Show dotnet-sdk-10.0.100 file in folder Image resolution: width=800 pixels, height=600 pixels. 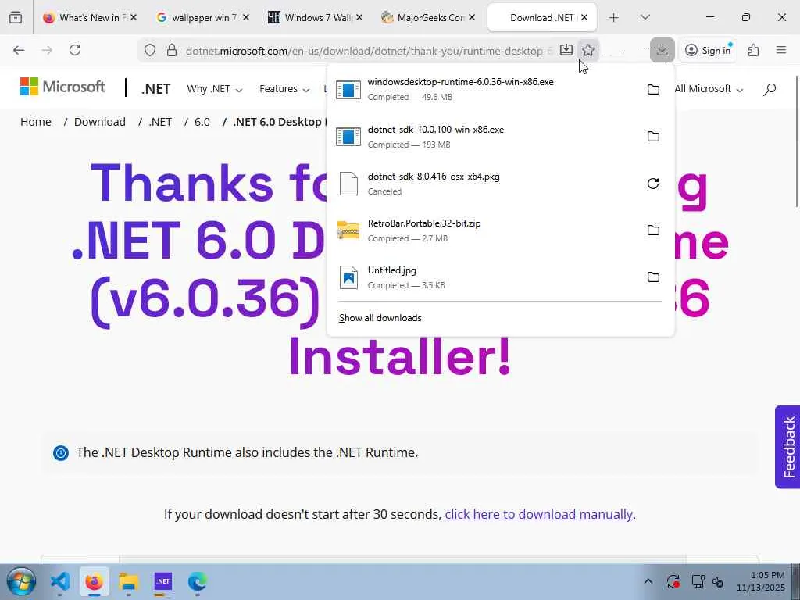coord(653,136)
